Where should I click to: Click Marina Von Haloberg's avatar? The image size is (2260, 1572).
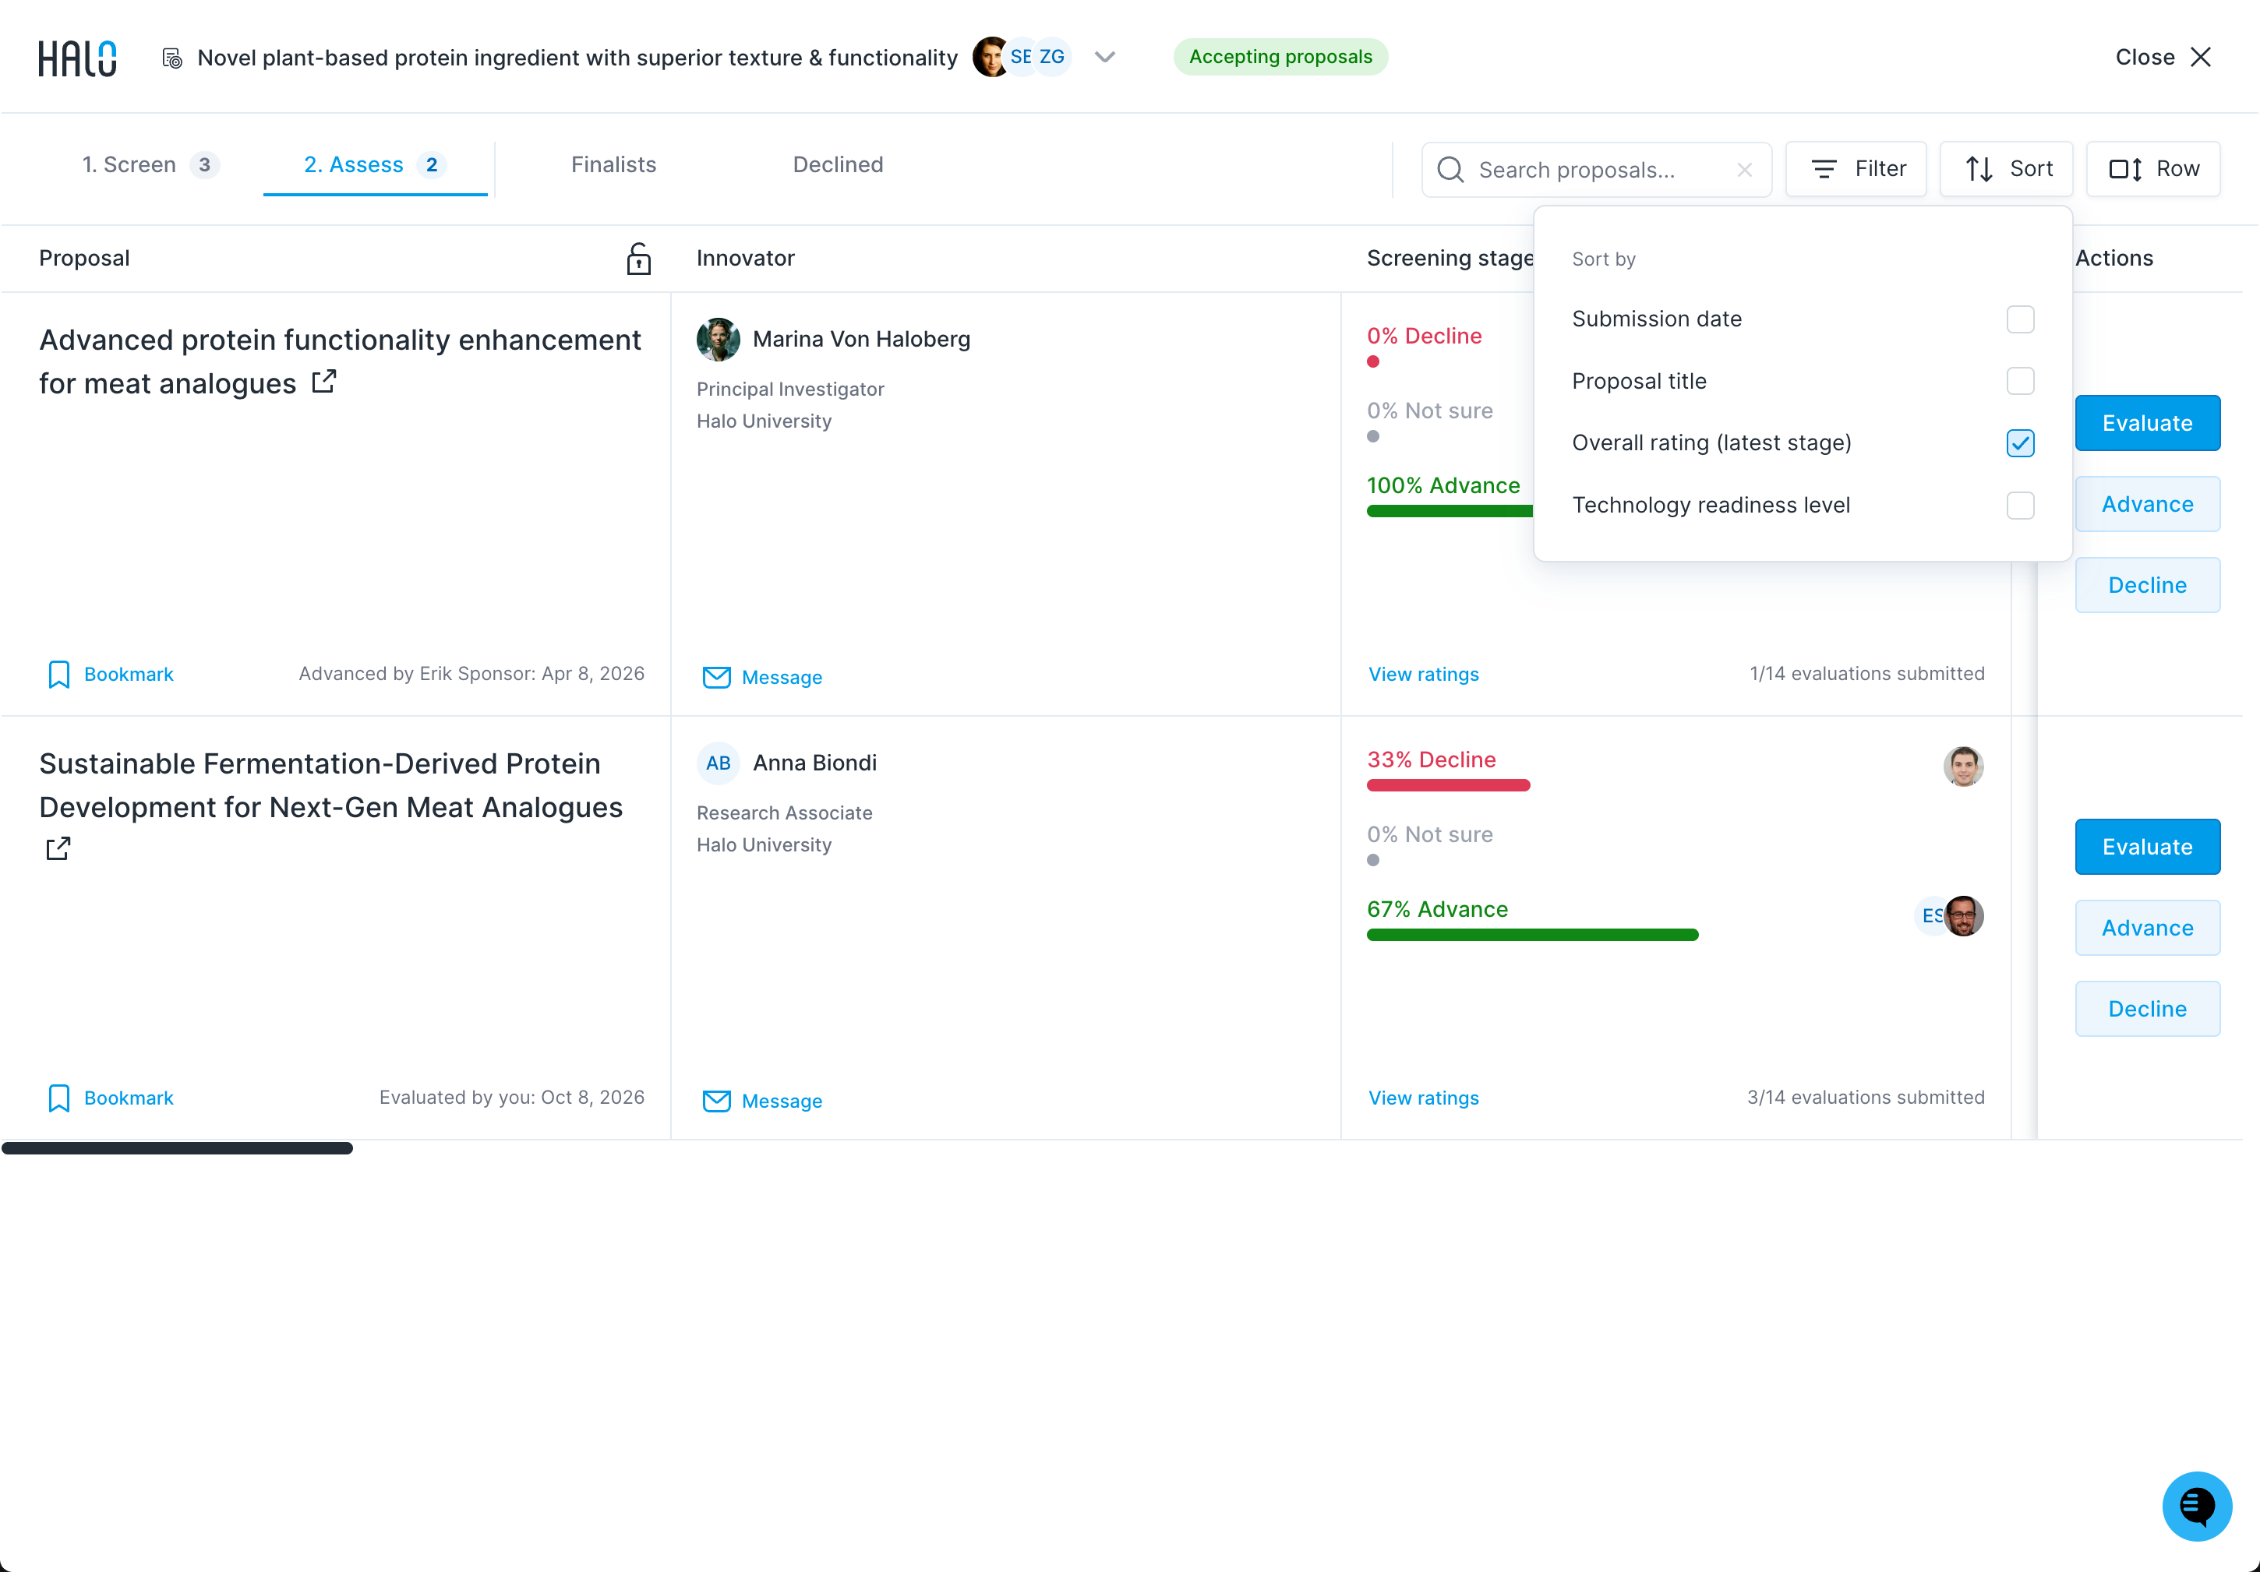coord(718,340)
